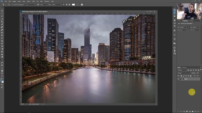Image resolution: width=202 pixels, height=113 pixels.
Task: Open the Edit Toolbar three-dots button
Action: click(x=2, y=76)
